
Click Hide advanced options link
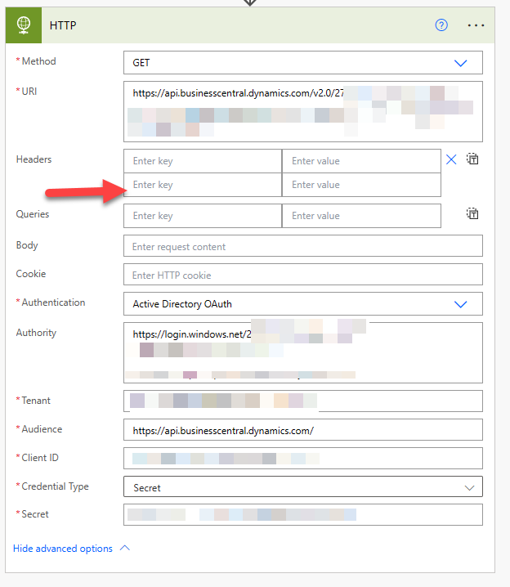[x=62, y=549]
